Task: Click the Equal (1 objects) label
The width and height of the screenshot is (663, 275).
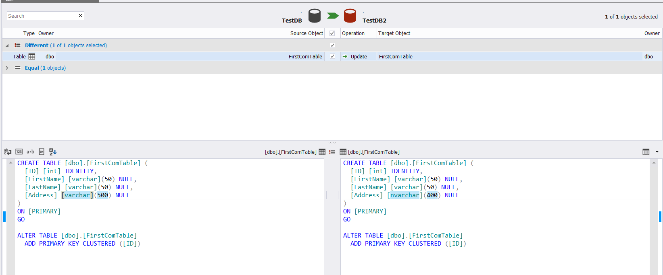Action: 45,68
